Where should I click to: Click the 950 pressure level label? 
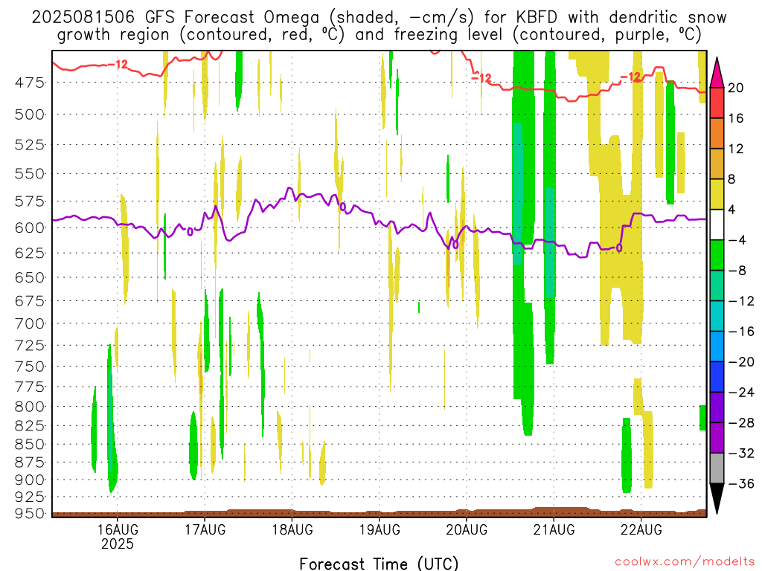[30, 513]
